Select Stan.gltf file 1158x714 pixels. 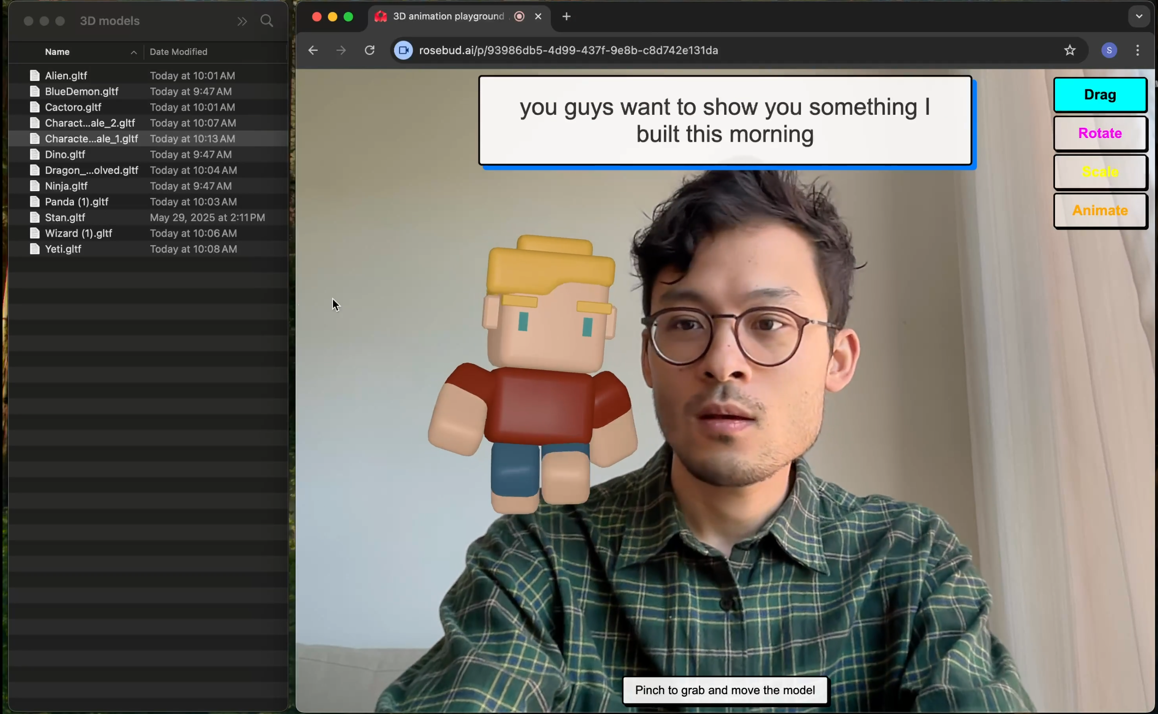tap(148, 217)
